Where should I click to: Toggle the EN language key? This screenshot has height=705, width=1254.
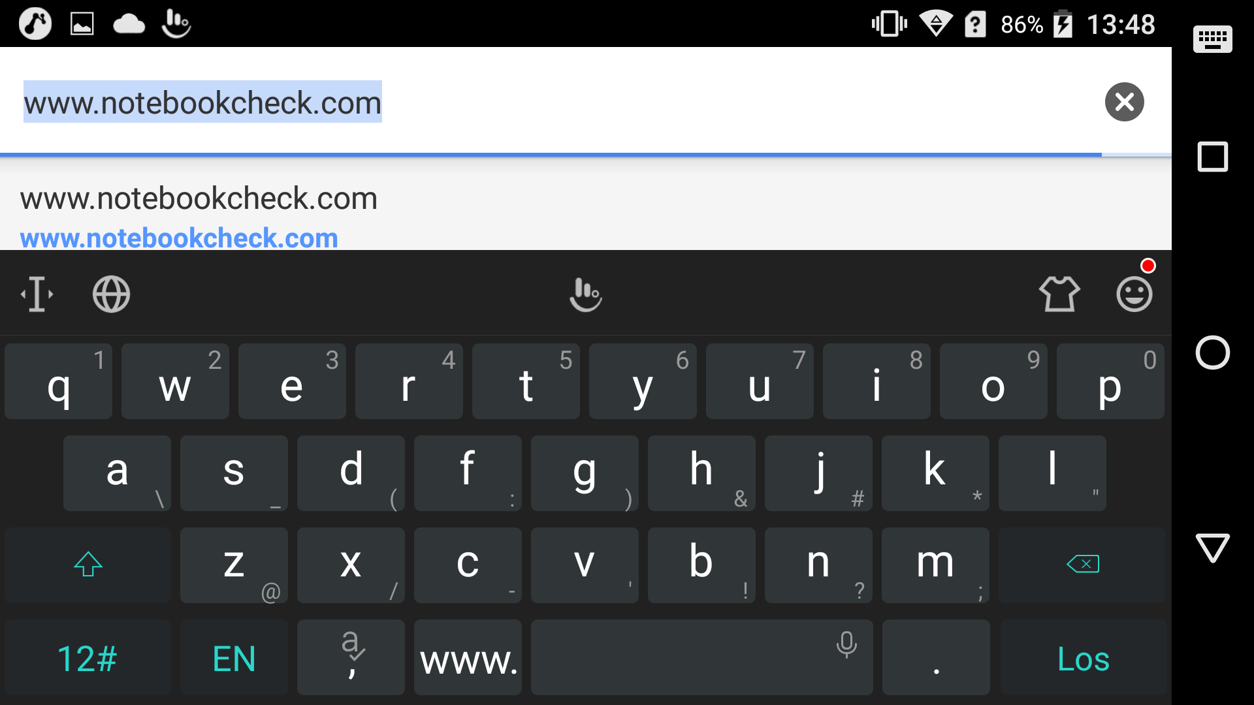234,657
